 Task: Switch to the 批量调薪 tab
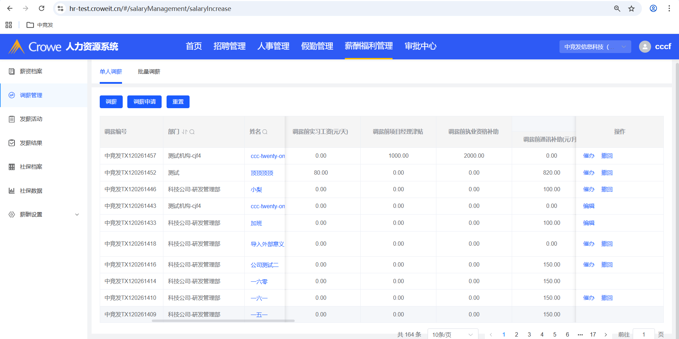(149, 72)
